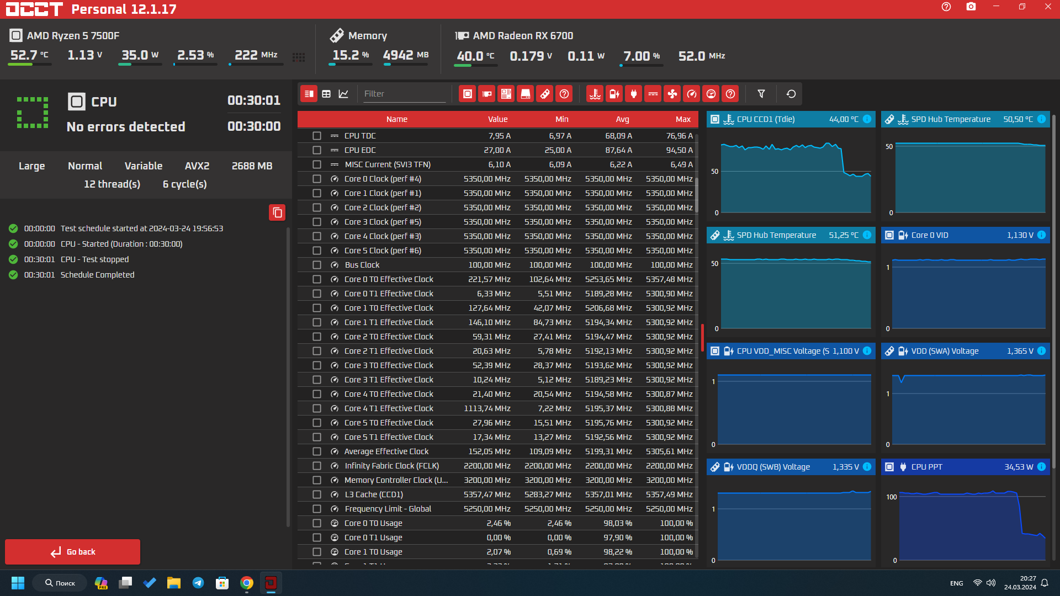Switch to the graph view icon
The image size is (1060, 596).
pos(343,94)
